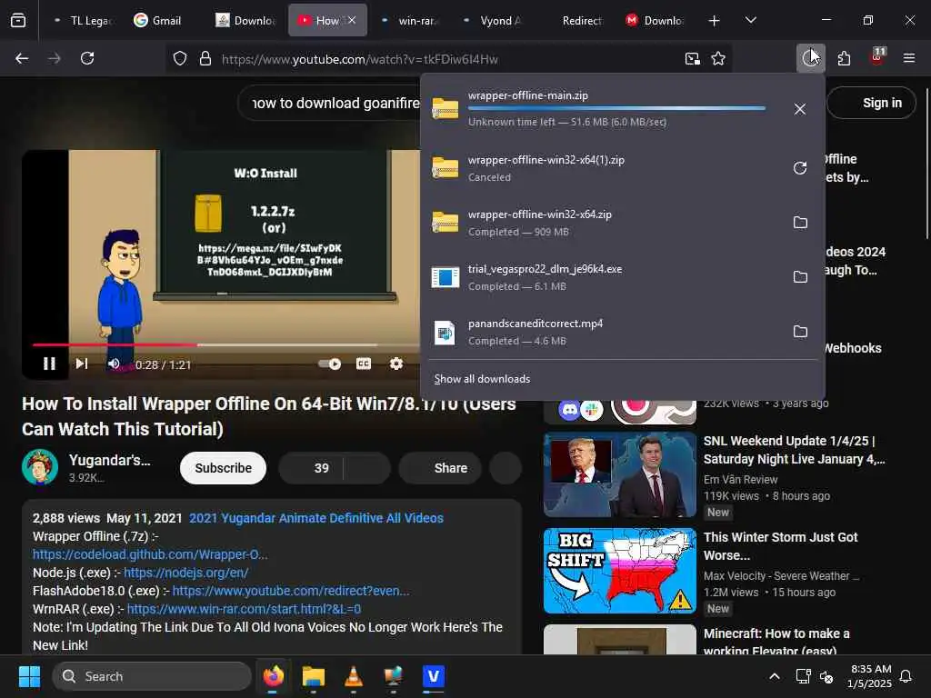Switch to the TL Legacy tab

(x=83, y=21)
